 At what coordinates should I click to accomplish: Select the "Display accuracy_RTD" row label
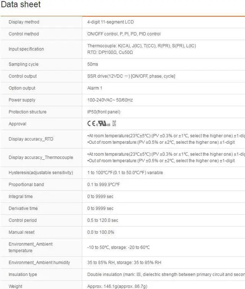click(x=31, y=139)
